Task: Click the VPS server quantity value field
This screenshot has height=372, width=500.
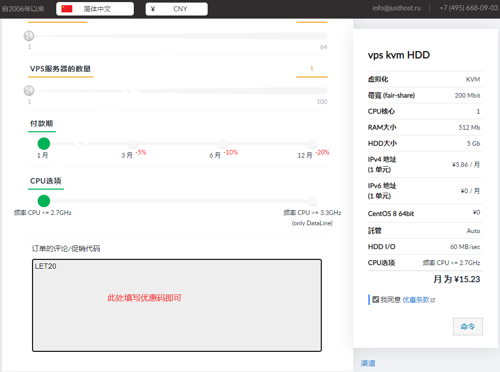Action: point(311,69)
